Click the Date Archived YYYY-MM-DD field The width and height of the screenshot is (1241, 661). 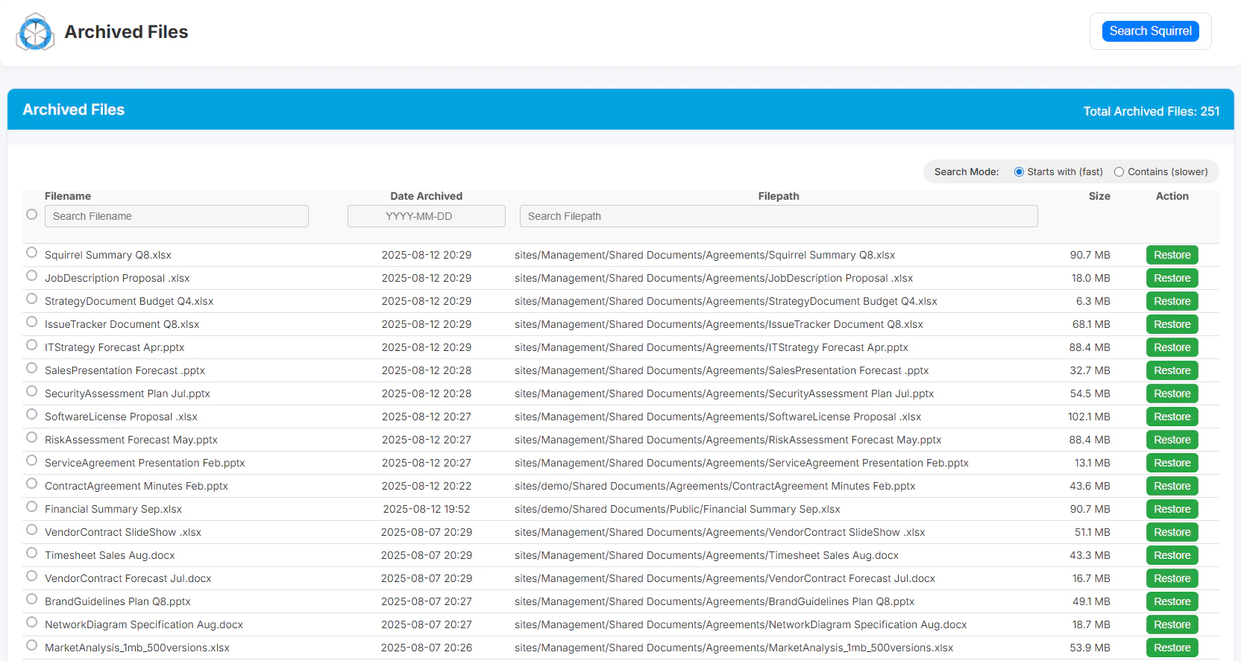point(426,216)
